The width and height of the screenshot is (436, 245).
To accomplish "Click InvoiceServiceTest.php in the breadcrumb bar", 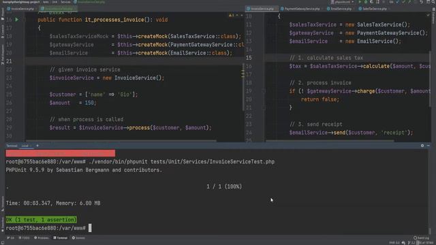I will 89,2.
